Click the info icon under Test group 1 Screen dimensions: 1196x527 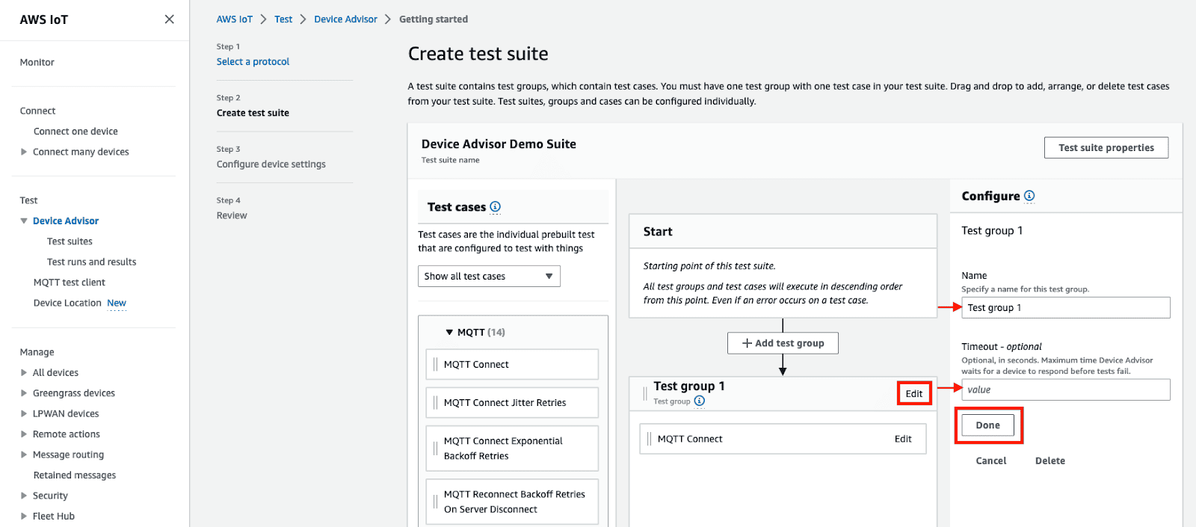point(700,401)
